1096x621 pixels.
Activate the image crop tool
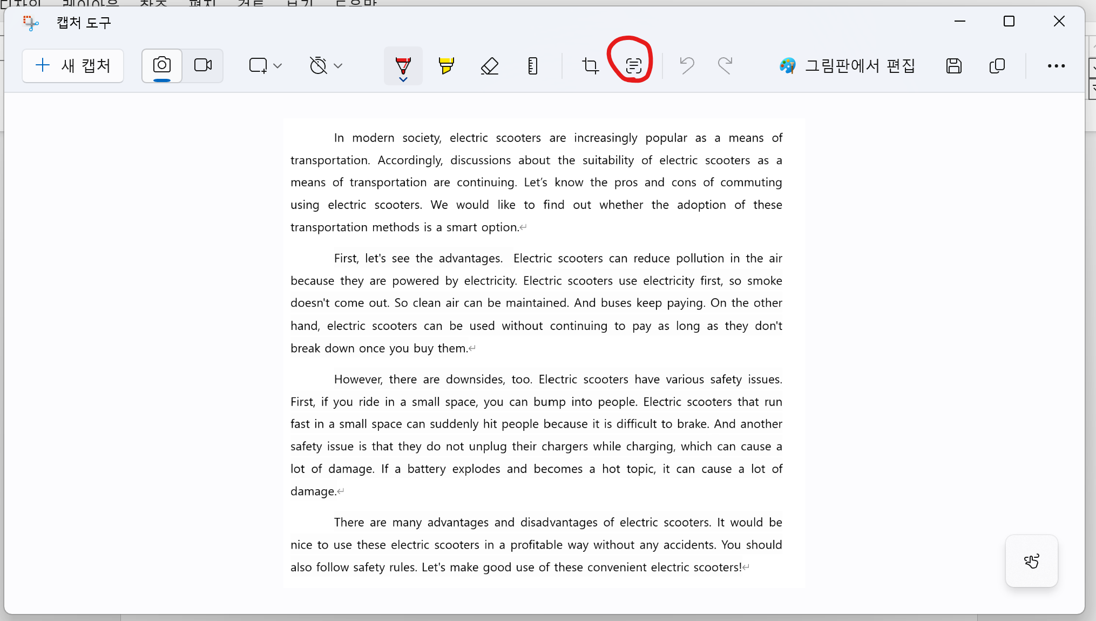click(590, 66)
